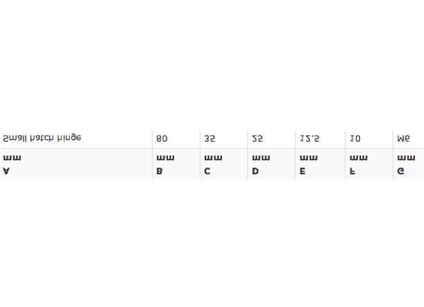The height and width of the screenshot is (307, 424).
Task: Select the value 80 in column B
Action: 162,139
